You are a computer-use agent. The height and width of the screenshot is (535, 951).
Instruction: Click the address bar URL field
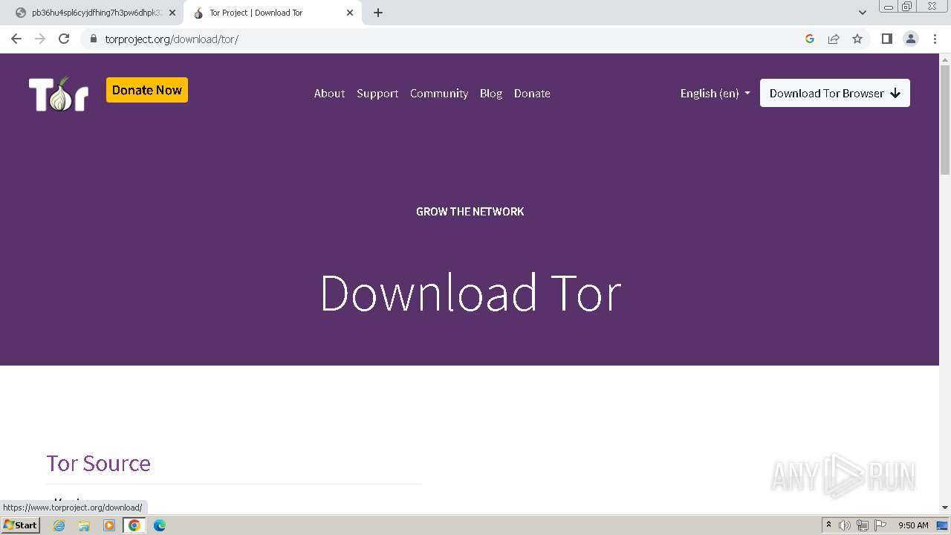pyautogui.click(x=446, y=39)
